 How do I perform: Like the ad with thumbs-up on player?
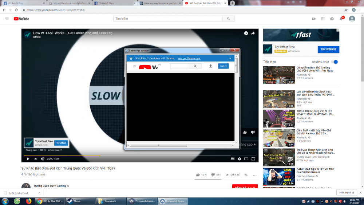click(x=245, y=132)
